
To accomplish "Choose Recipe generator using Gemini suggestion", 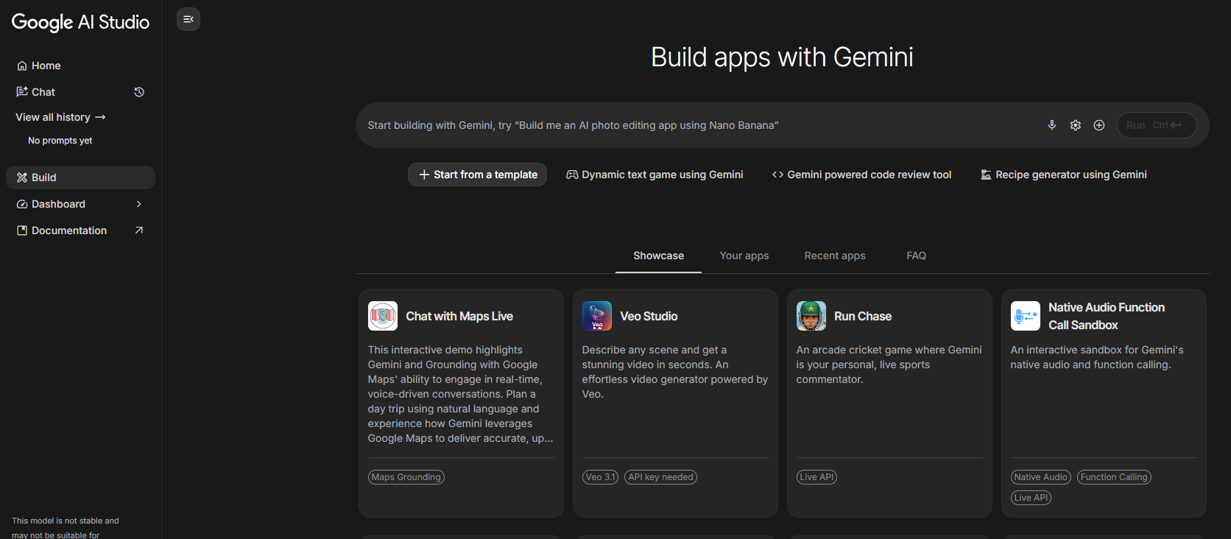I will tap(1064, 175).
